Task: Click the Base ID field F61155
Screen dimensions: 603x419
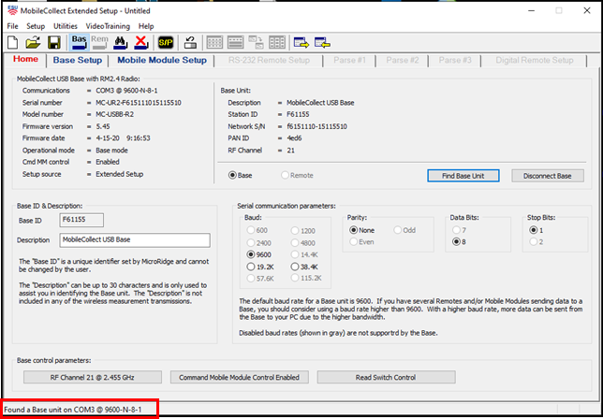Action: [81, 220]
